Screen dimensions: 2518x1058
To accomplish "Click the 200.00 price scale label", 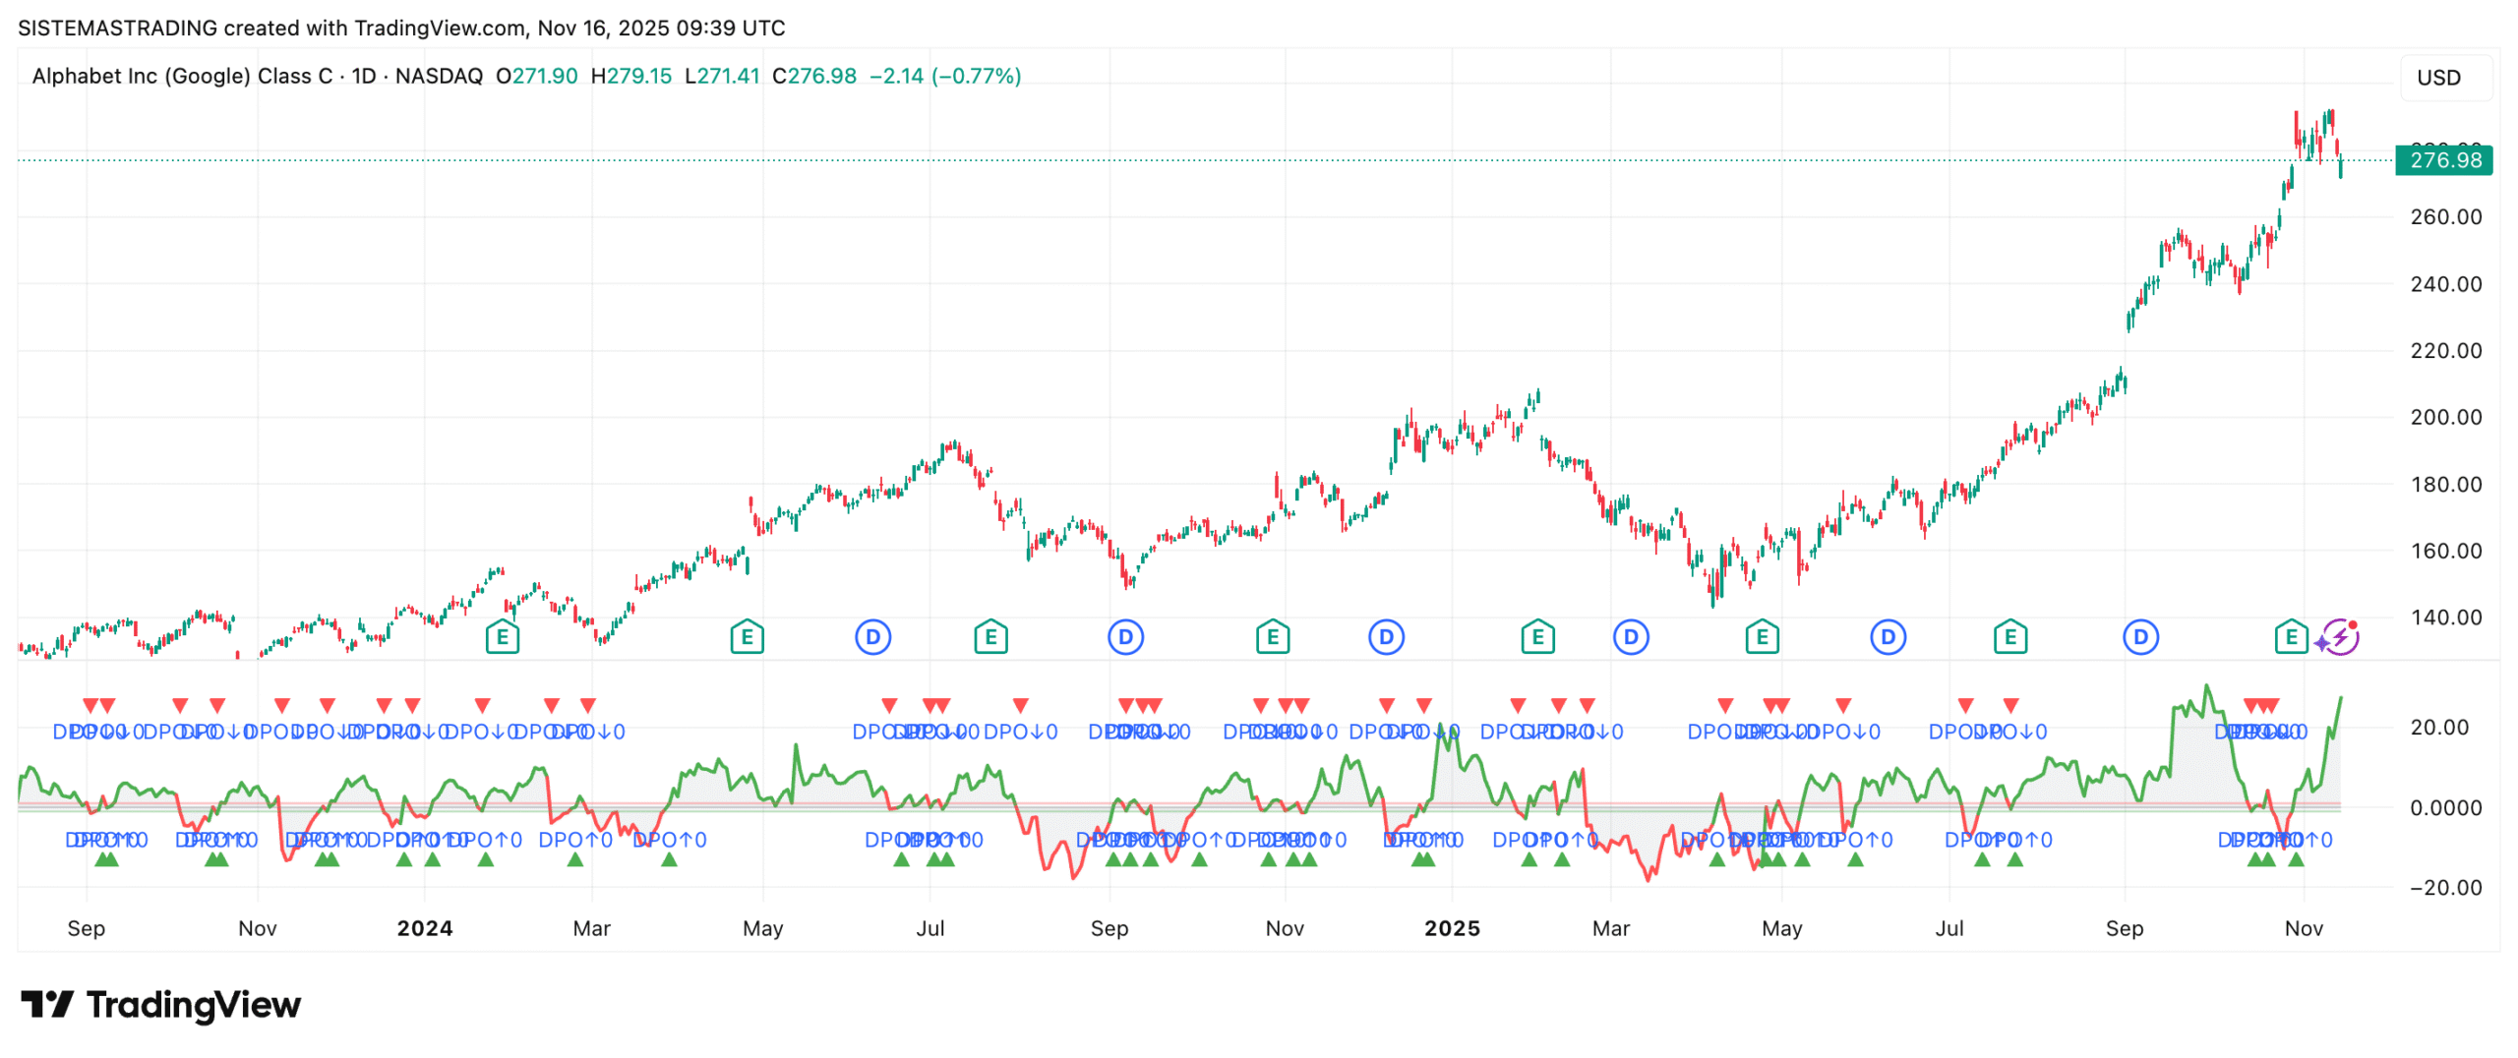I will 2445,417.
